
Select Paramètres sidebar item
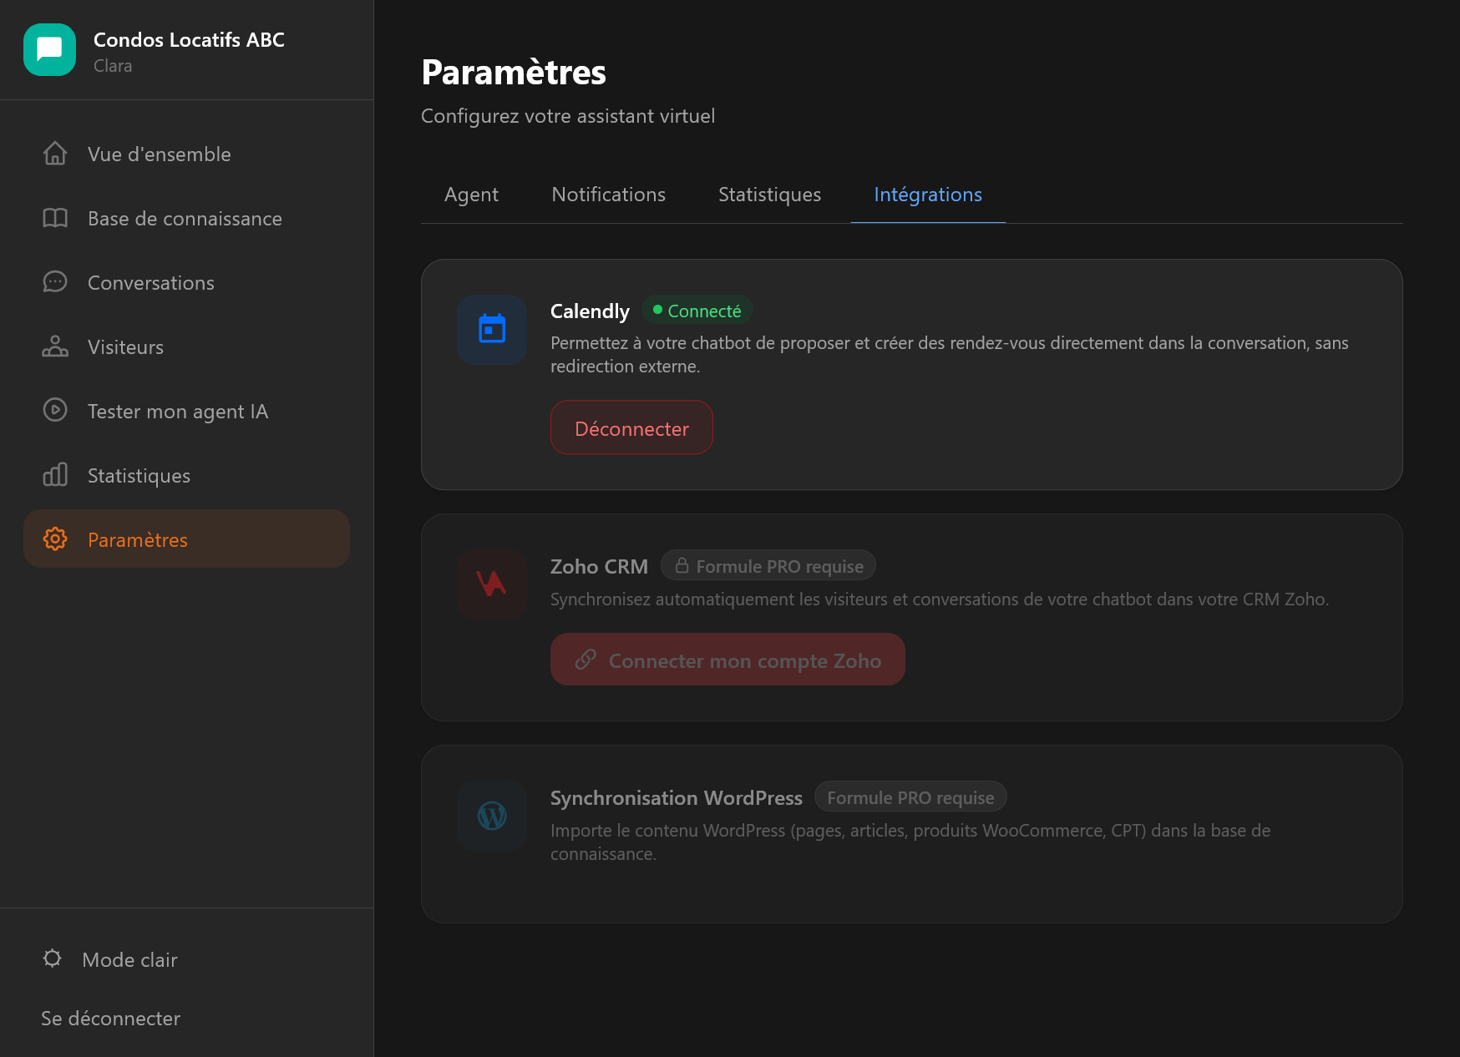[x=186, y=539]
